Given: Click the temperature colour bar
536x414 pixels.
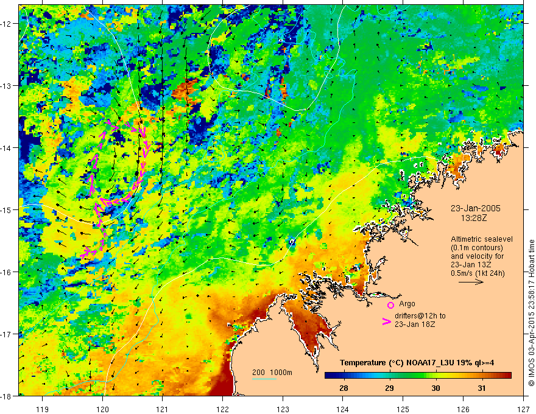Looking at the screenshot, I should 418,376.
